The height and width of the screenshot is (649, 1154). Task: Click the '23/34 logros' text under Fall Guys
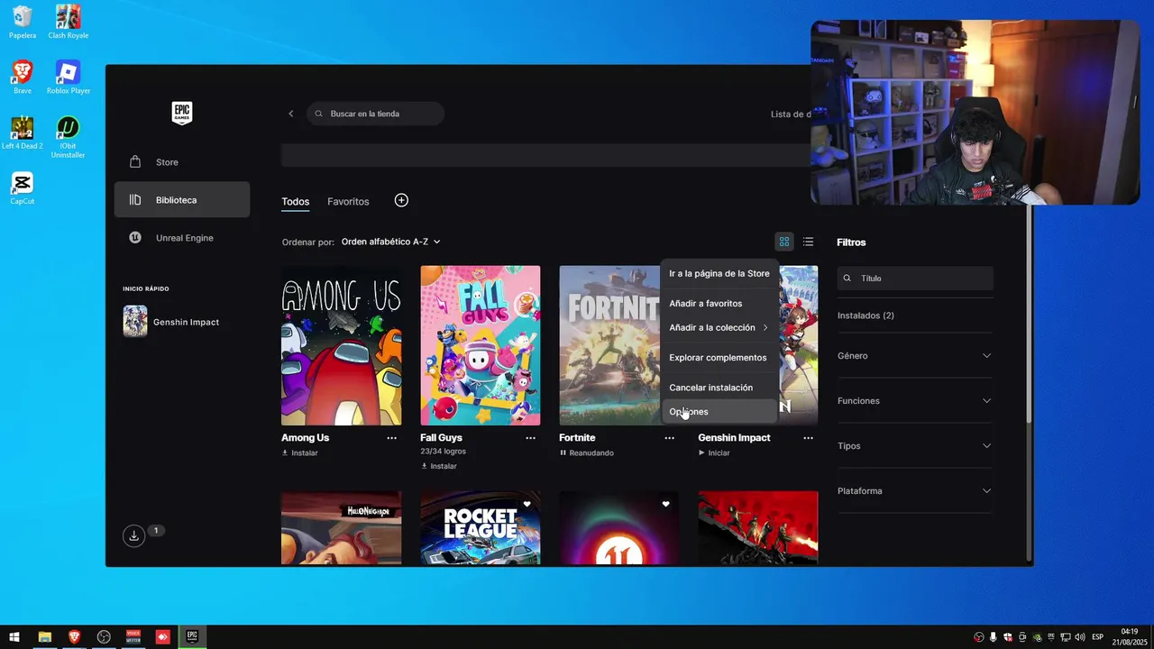click(443, 452)
